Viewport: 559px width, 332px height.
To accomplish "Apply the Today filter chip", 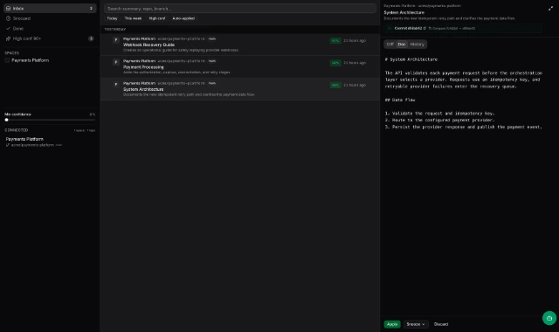I will [x=113, y=18].
